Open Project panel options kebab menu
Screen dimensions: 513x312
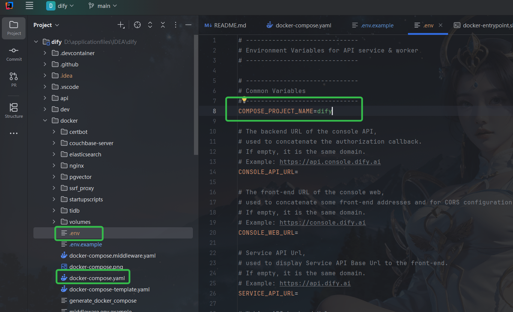[176, 25]
